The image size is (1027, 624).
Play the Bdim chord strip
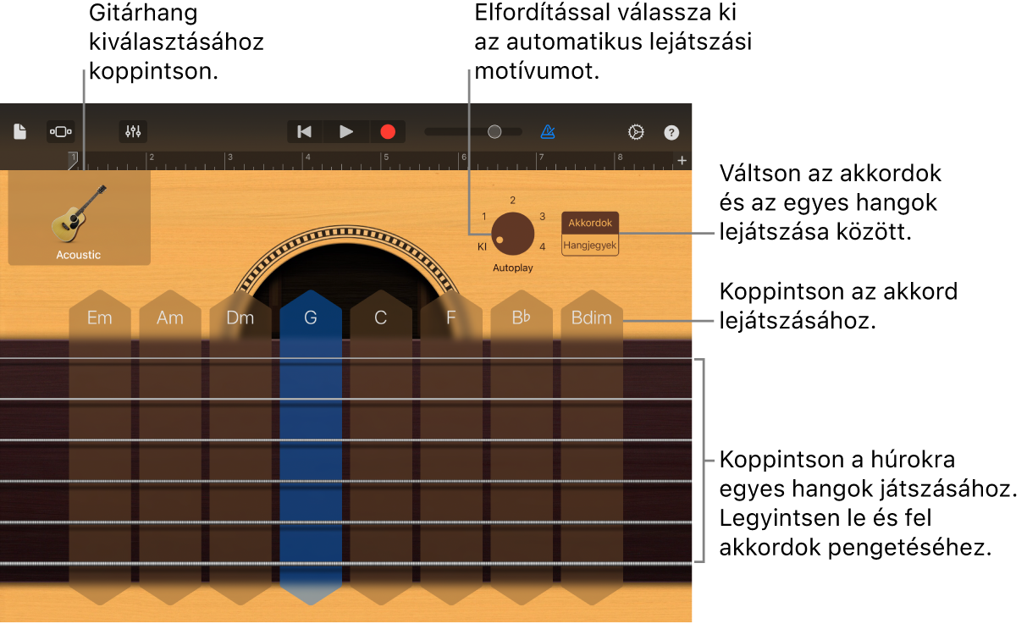(592, 446)
